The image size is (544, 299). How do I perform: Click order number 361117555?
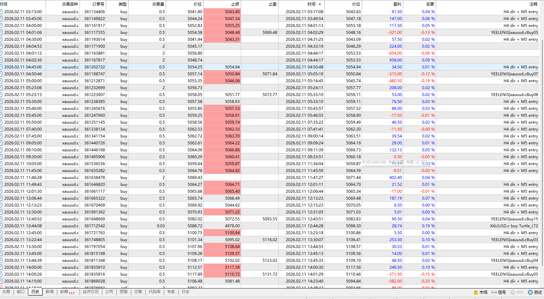tap(94, 32)
